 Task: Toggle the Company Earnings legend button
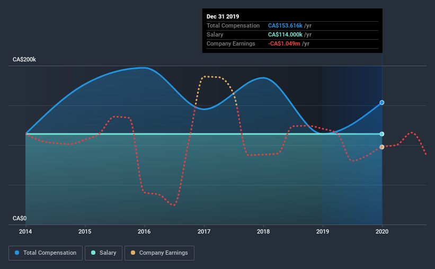[x=159, y=253]
